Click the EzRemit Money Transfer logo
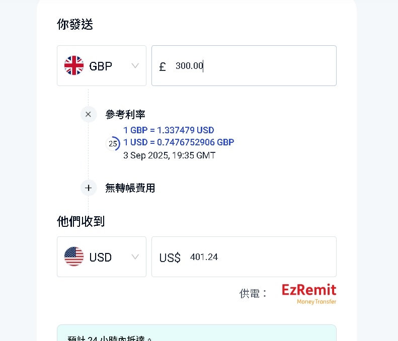398x341 pixels. click(309, 294)
